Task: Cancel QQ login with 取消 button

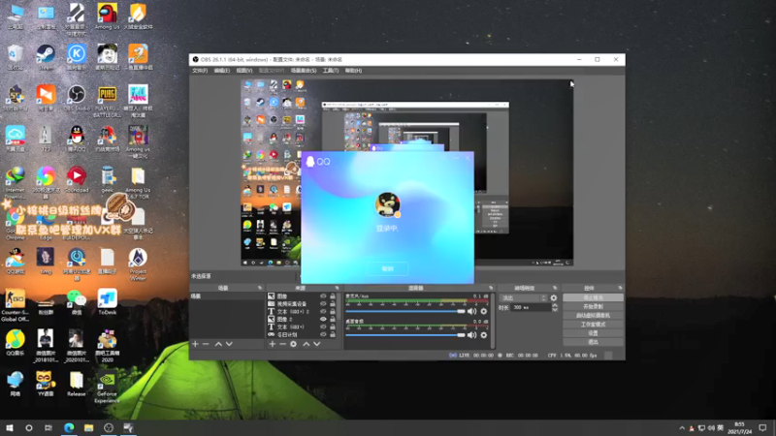Action: pos(387,269)
